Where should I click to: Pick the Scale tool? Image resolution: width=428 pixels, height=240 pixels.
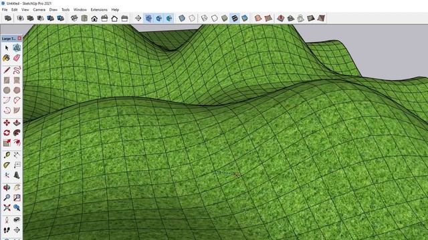coord(7,143)
